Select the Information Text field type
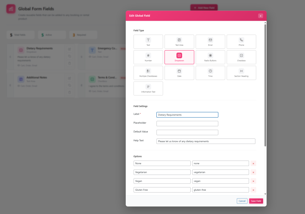 (x=148, y=88)
